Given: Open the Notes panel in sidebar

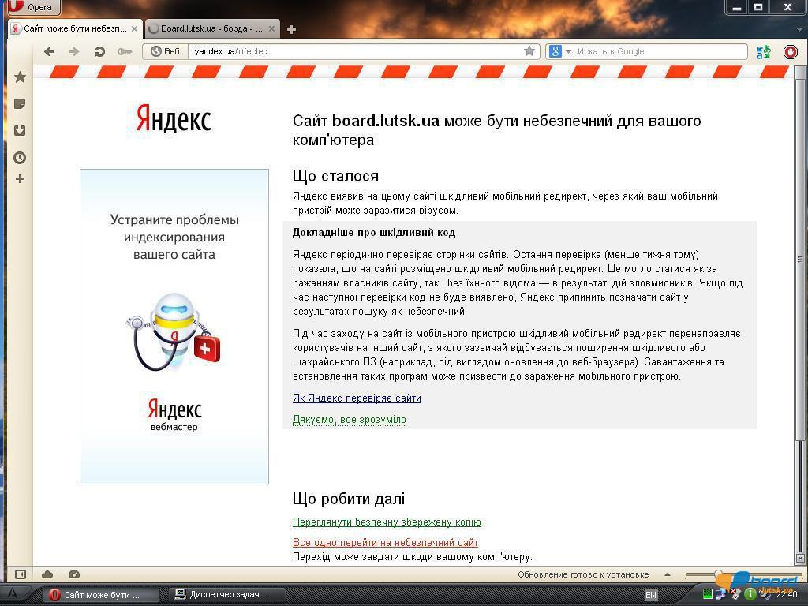Looking at the screenshot, I should tap(20, 104).
